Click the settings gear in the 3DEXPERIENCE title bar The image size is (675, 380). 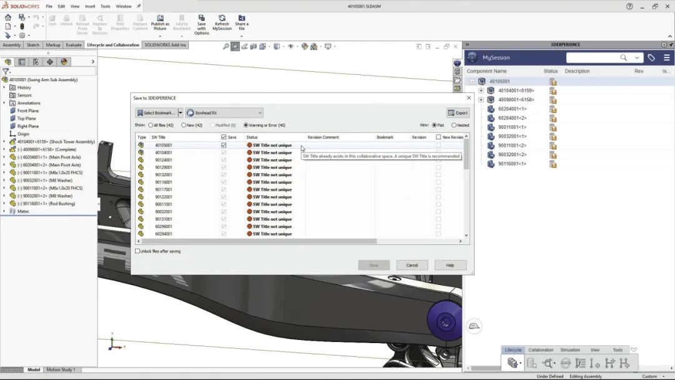coord(664,45)
